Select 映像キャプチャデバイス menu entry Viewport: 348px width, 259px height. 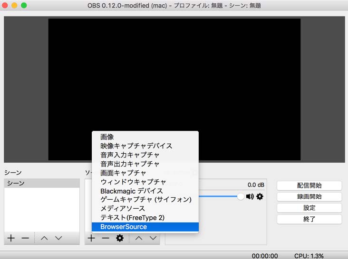(x=145, y=146)
